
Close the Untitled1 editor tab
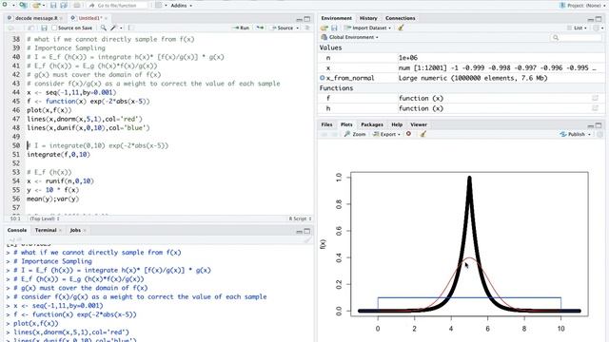pyautogui.click(x=106, y=18)
